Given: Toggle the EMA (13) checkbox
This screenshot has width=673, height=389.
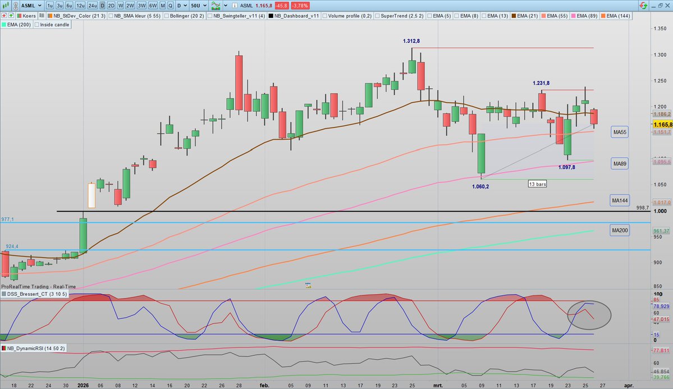Looking at the screenshot, I should 484,16.
